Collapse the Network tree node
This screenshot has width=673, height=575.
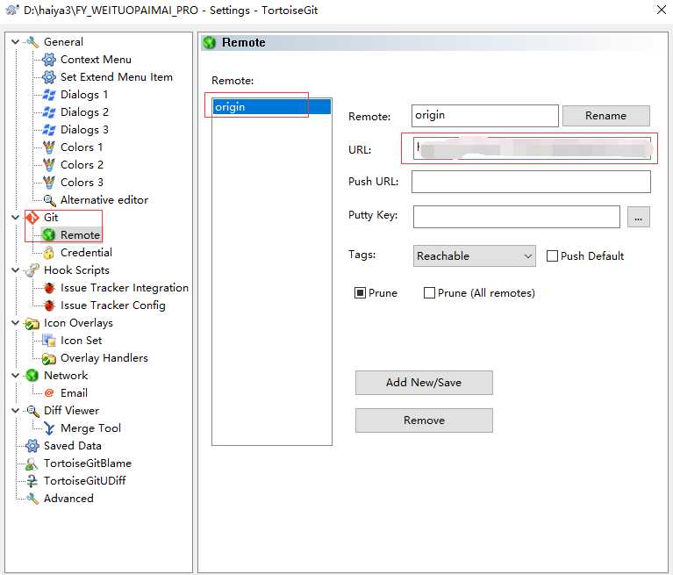pos(16,376)
